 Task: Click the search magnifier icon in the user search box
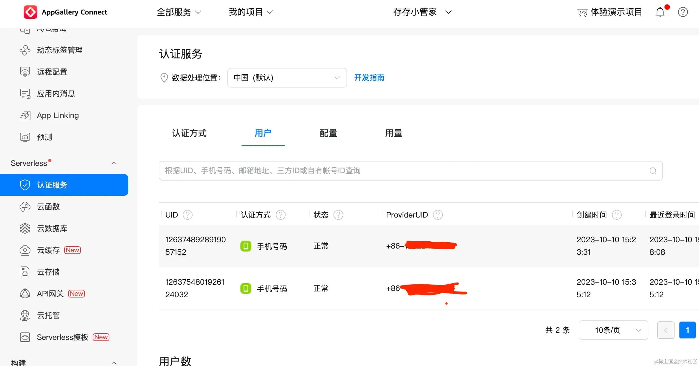(x=653, y=171)
